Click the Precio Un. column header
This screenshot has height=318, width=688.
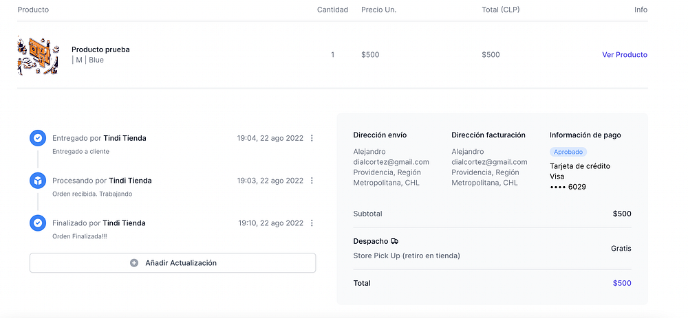378,10
